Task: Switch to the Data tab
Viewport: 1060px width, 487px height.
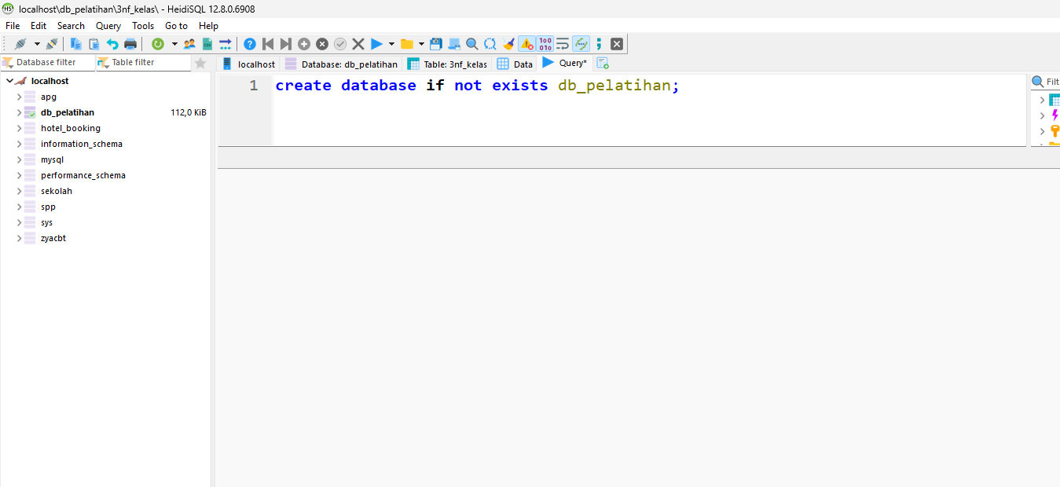Action: [515, 64]
